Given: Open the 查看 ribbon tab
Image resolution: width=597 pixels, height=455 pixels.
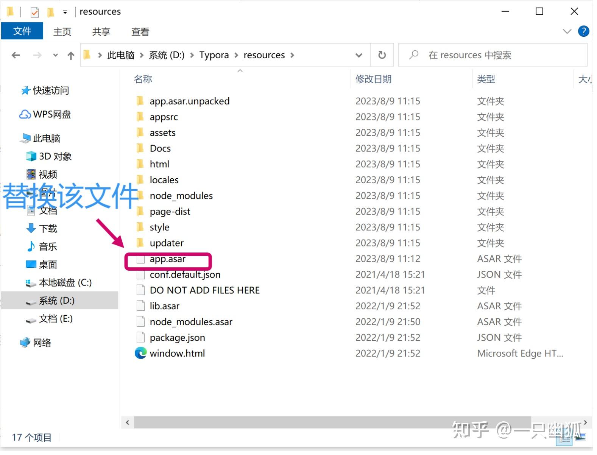Looking at the screenshot, I should [x=140, y=31].
